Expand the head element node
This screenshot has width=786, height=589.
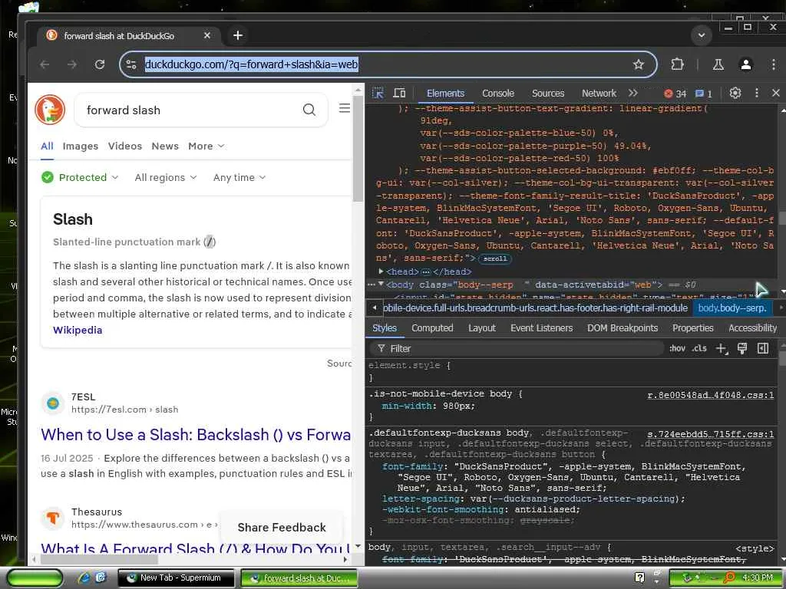381,271
